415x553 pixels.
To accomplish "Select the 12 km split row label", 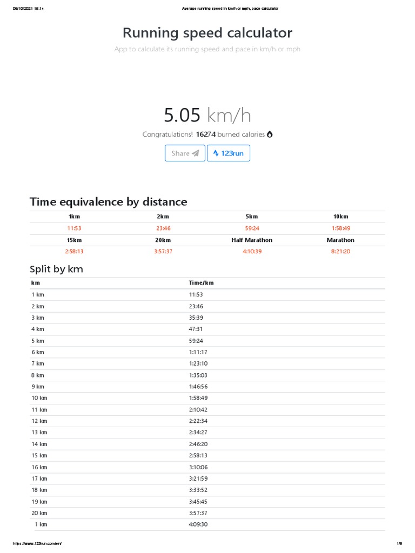I will [x=39, y=421].
